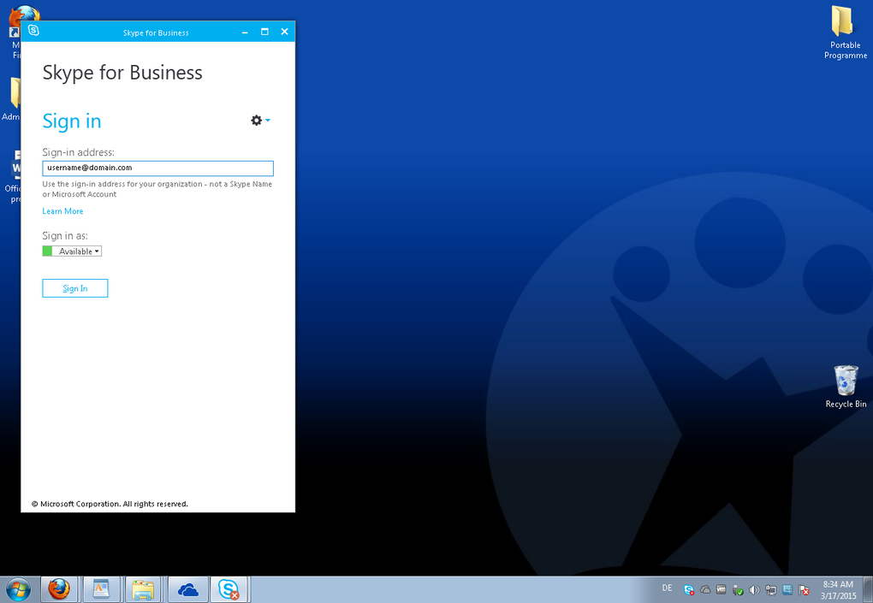The image size is (873, 603).
Task: Expand the Available status dropdown
Action: pyautogui.click(x=72, y=251)
